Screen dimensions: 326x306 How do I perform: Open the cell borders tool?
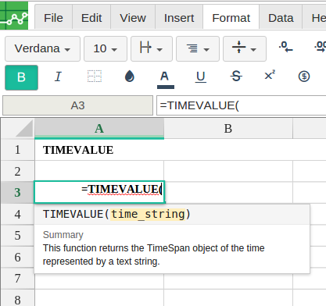tap(95, 76)
